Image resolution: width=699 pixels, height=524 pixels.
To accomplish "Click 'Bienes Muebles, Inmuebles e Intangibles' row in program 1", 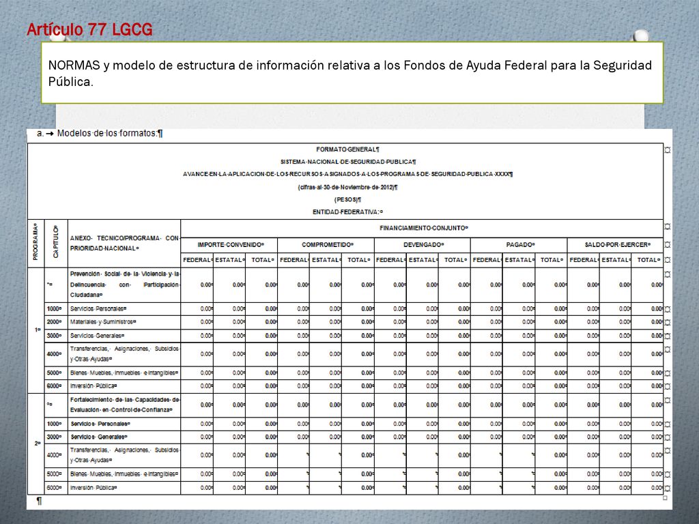I will [124, 373].
